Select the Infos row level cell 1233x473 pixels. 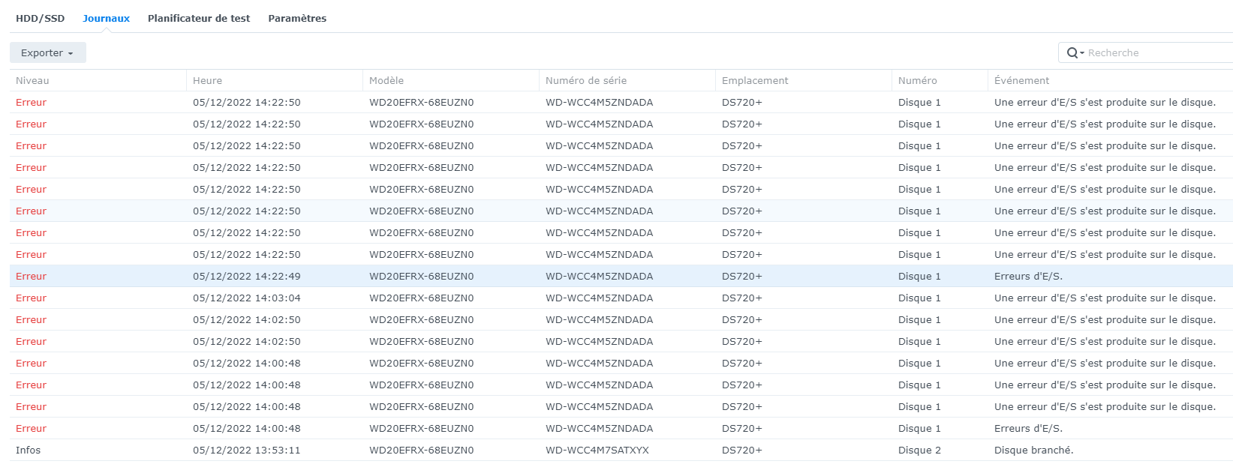[28, 450]
